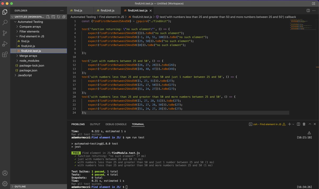Open the Accounts menu icon
This screenshot has width=319, height=189.
(x=5, y=173)
